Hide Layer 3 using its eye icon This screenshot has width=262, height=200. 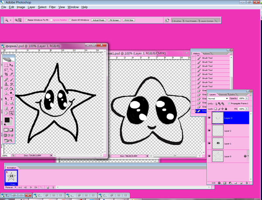pos(210,118)
